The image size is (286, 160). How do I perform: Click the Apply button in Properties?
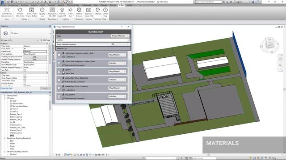click(45, 88)
